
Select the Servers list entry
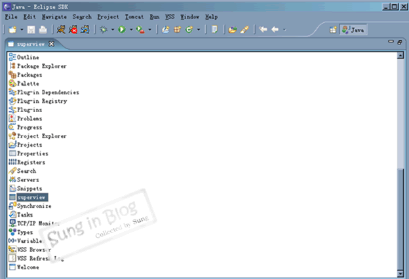coord(24,179)
